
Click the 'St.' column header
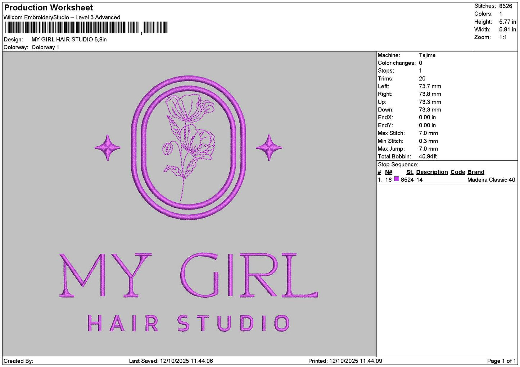[x=410, y=172]
